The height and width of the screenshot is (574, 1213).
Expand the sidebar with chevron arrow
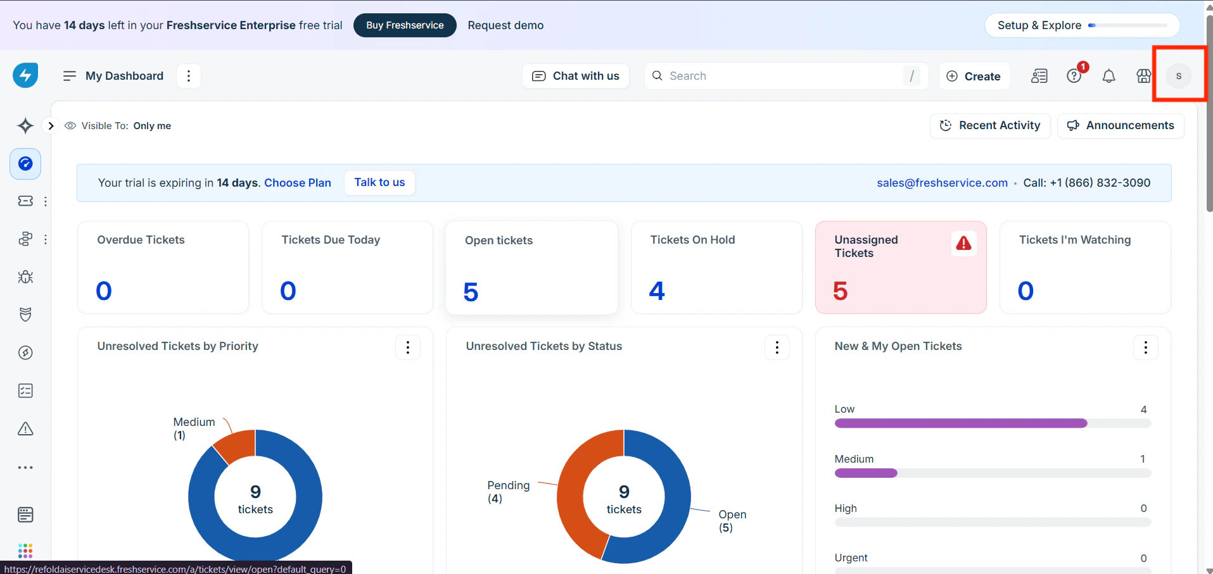click(51, 126)
